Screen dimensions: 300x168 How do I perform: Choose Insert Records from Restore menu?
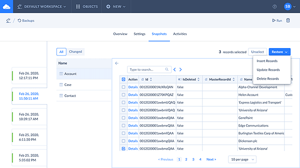[x=267, y=61]
